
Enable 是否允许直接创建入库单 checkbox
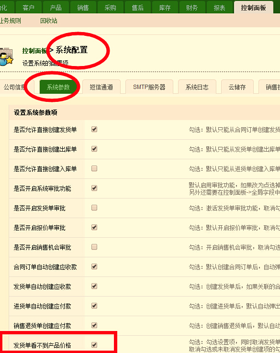[94, 168]
